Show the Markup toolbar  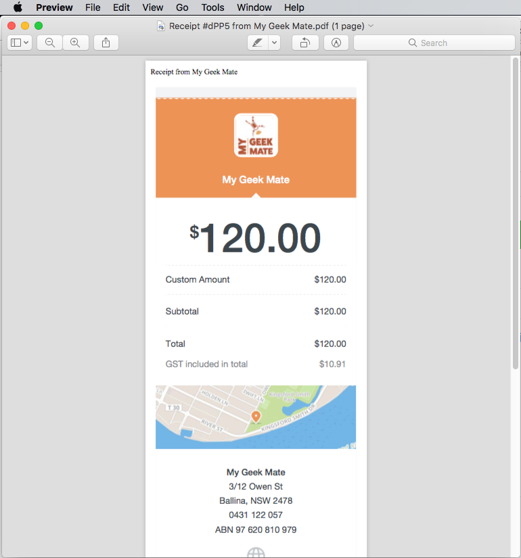[x=336, y=43]
